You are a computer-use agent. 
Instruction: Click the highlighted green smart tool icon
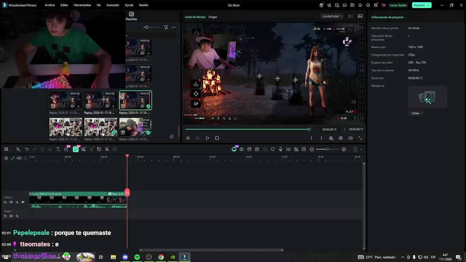click(x=76, y=149)
